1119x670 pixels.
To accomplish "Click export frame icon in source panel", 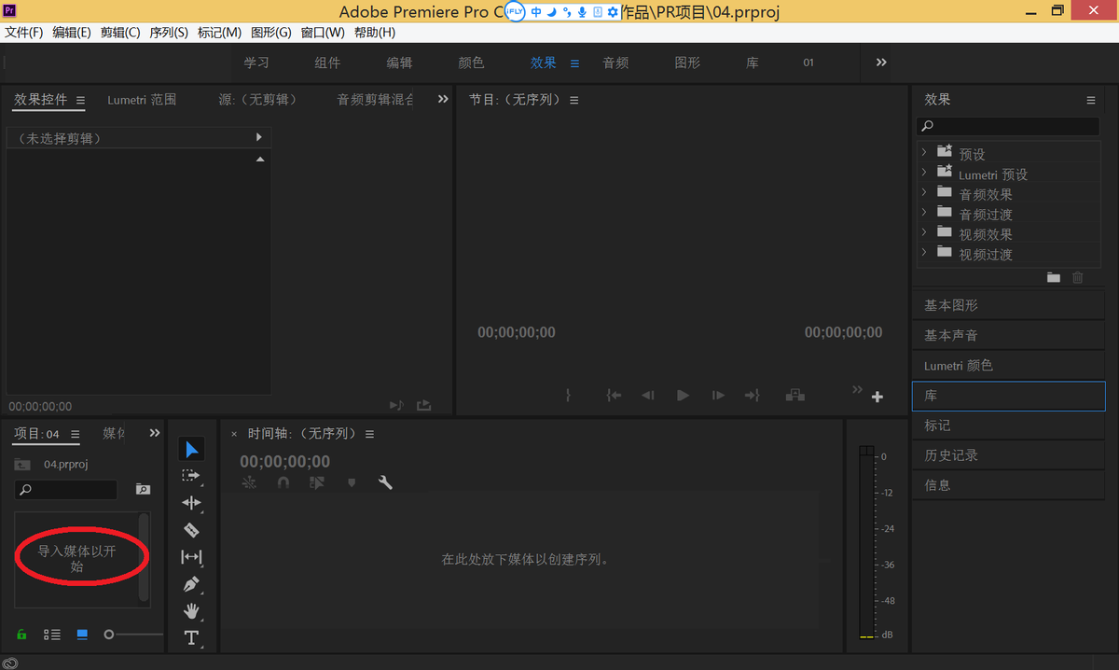I will (424, 405).
